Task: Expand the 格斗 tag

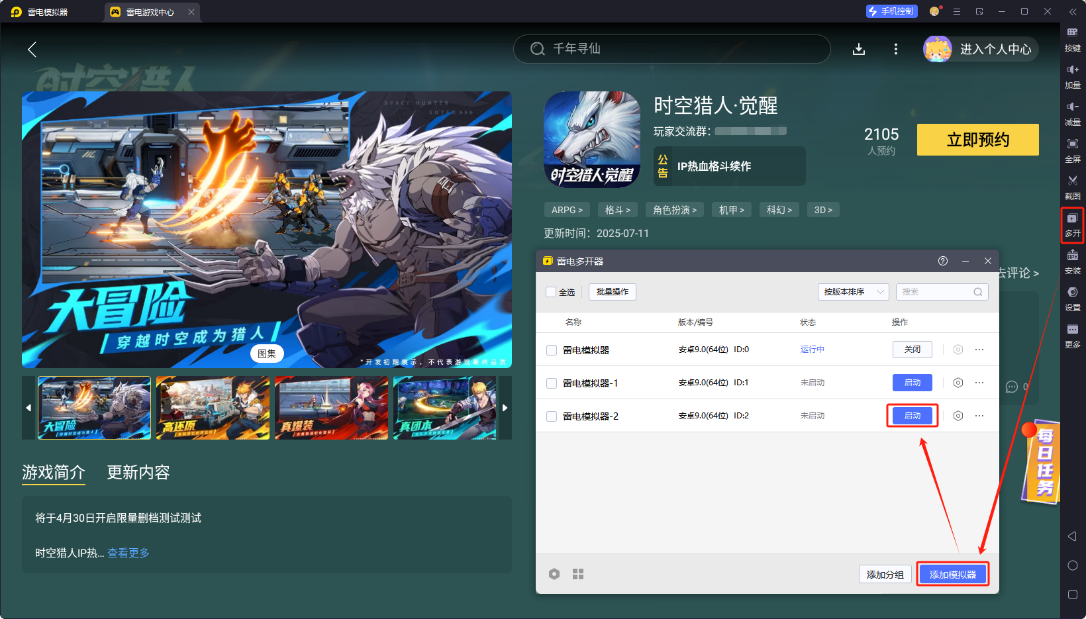Action: (618, 210)
